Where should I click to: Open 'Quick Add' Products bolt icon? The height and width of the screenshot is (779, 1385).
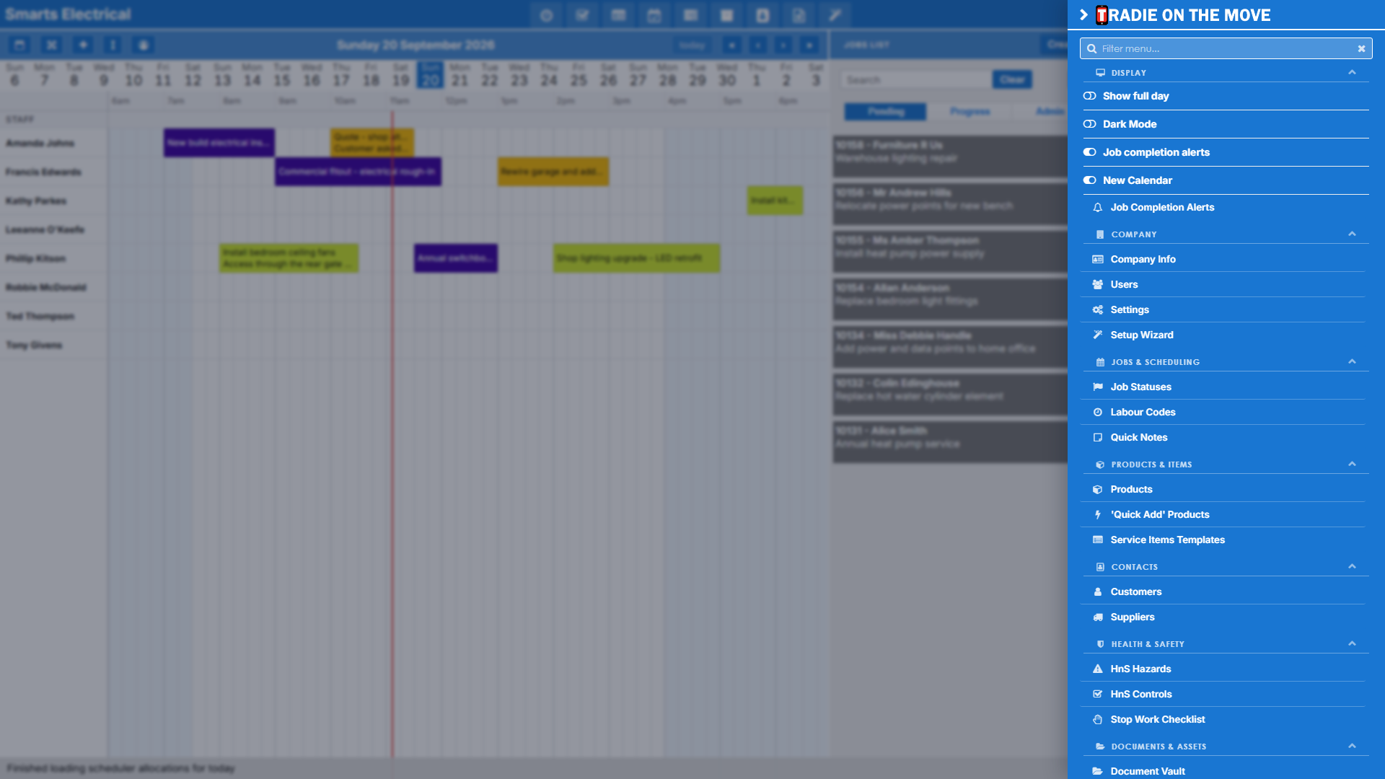(1098, 514)
